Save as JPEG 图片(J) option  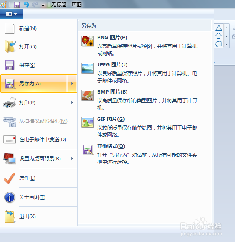click(145, 72)
